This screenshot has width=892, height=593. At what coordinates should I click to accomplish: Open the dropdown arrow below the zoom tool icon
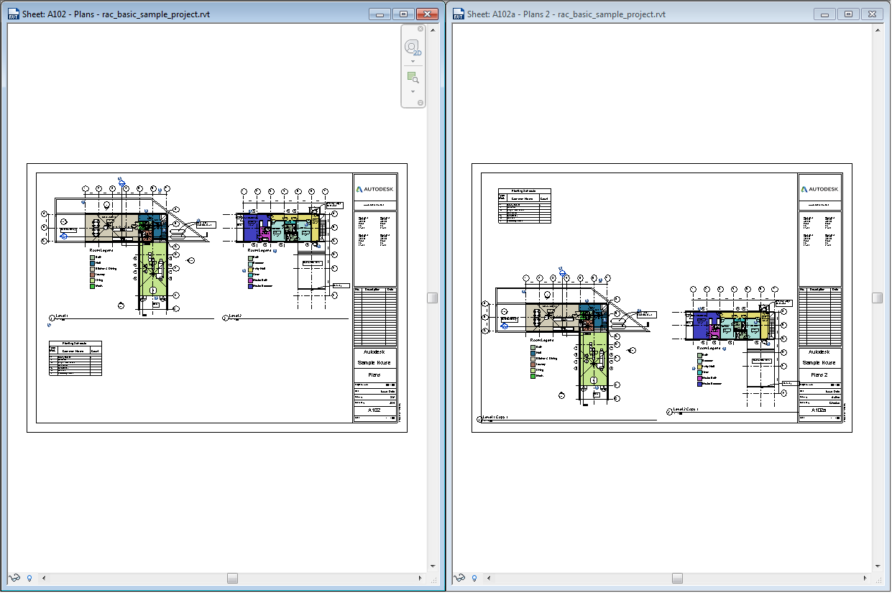[x=413, y=91]
